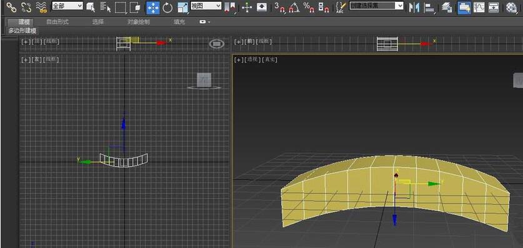
Task: Toggle the 3D Snaps button
Action: [x=280, y=7]
